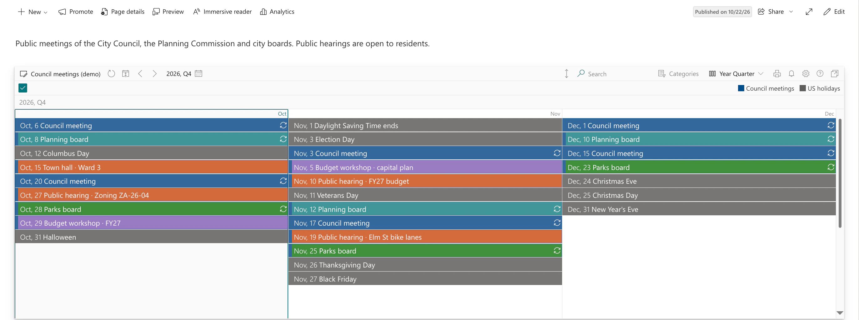Go to the previous quarter arrow
This screenshot has width=859, height=320.
[140, 74]
